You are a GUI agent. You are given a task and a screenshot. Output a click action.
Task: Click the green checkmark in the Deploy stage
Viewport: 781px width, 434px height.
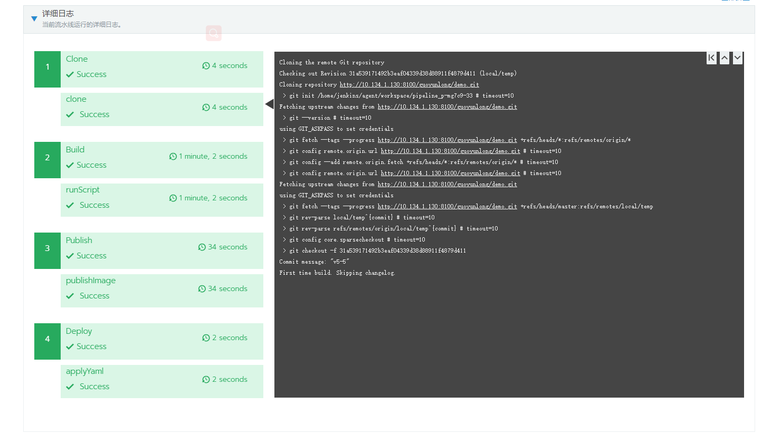point(70,347)
